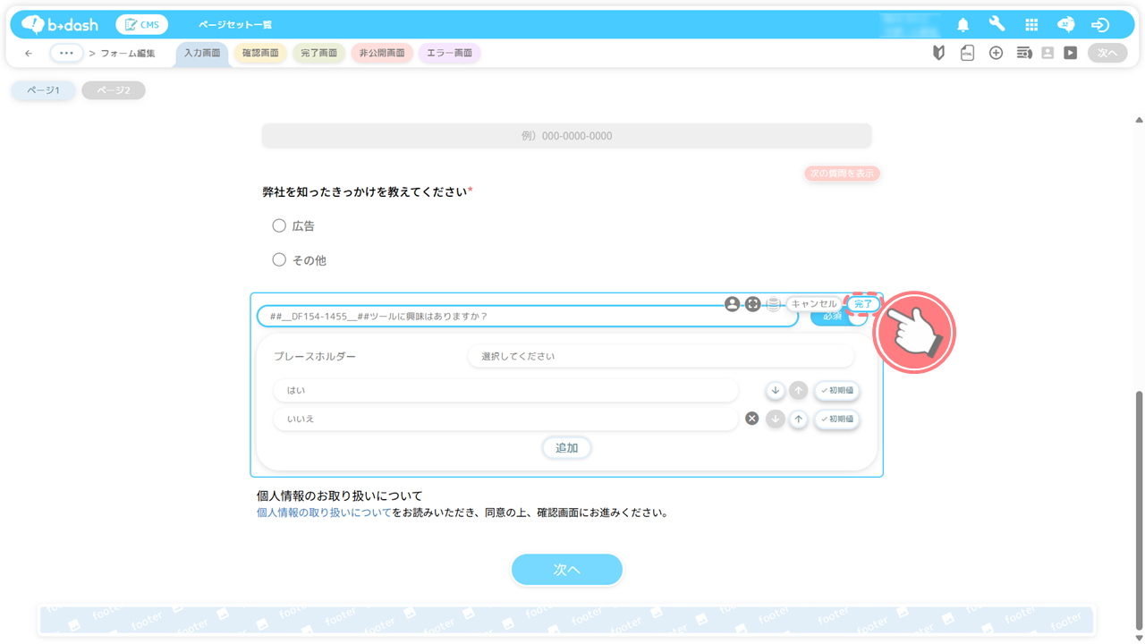Click the beginner guide mark icon
The width and height of the screenshot is (1145, 644).
pyautogui.click(x=938, y=53)
